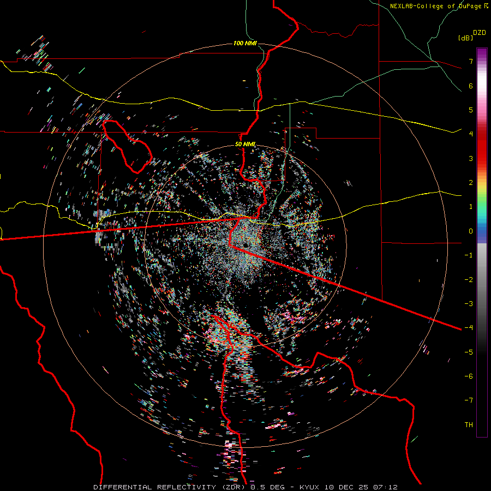Click the 4 value on the color scale
The image size is (491, 491).
pos(471,134)
